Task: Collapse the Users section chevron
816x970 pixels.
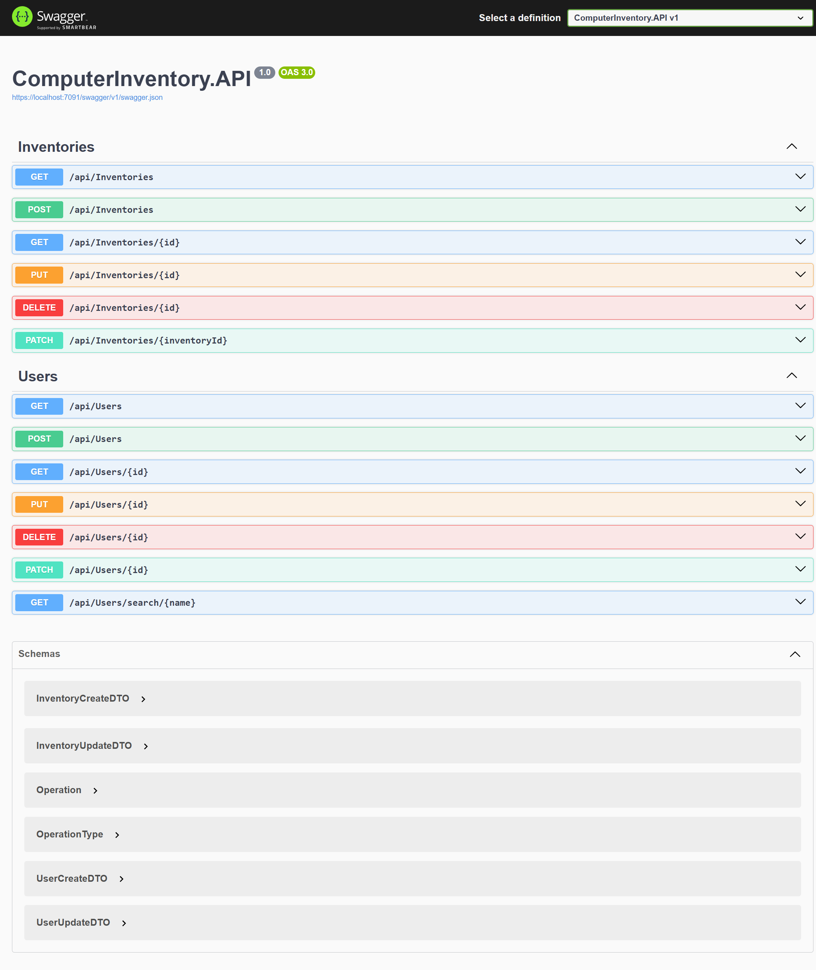Action: (x=791, y=376)
